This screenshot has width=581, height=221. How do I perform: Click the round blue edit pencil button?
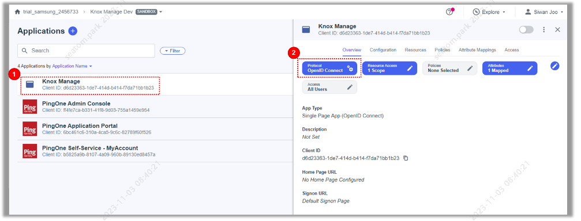pyautogui.click(x=554, y=66)
